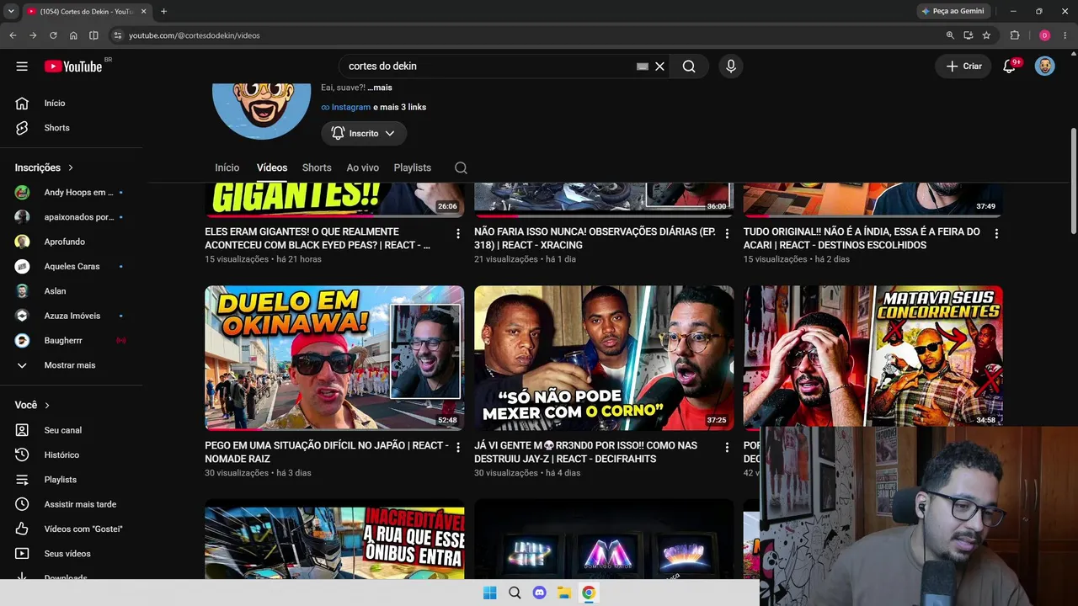Switch to the channel's Shorts tab
Viewport: 1078px width, 606px height.
click(x=317, y=167)
